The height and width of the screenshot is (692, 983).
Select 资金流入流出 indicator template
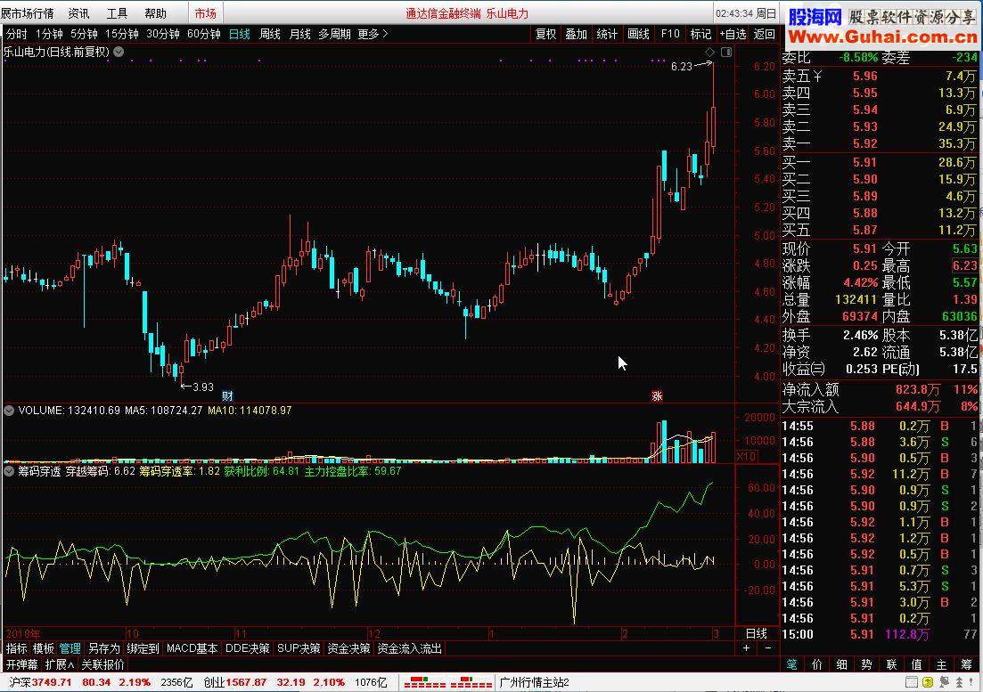(x=409, y=648)
